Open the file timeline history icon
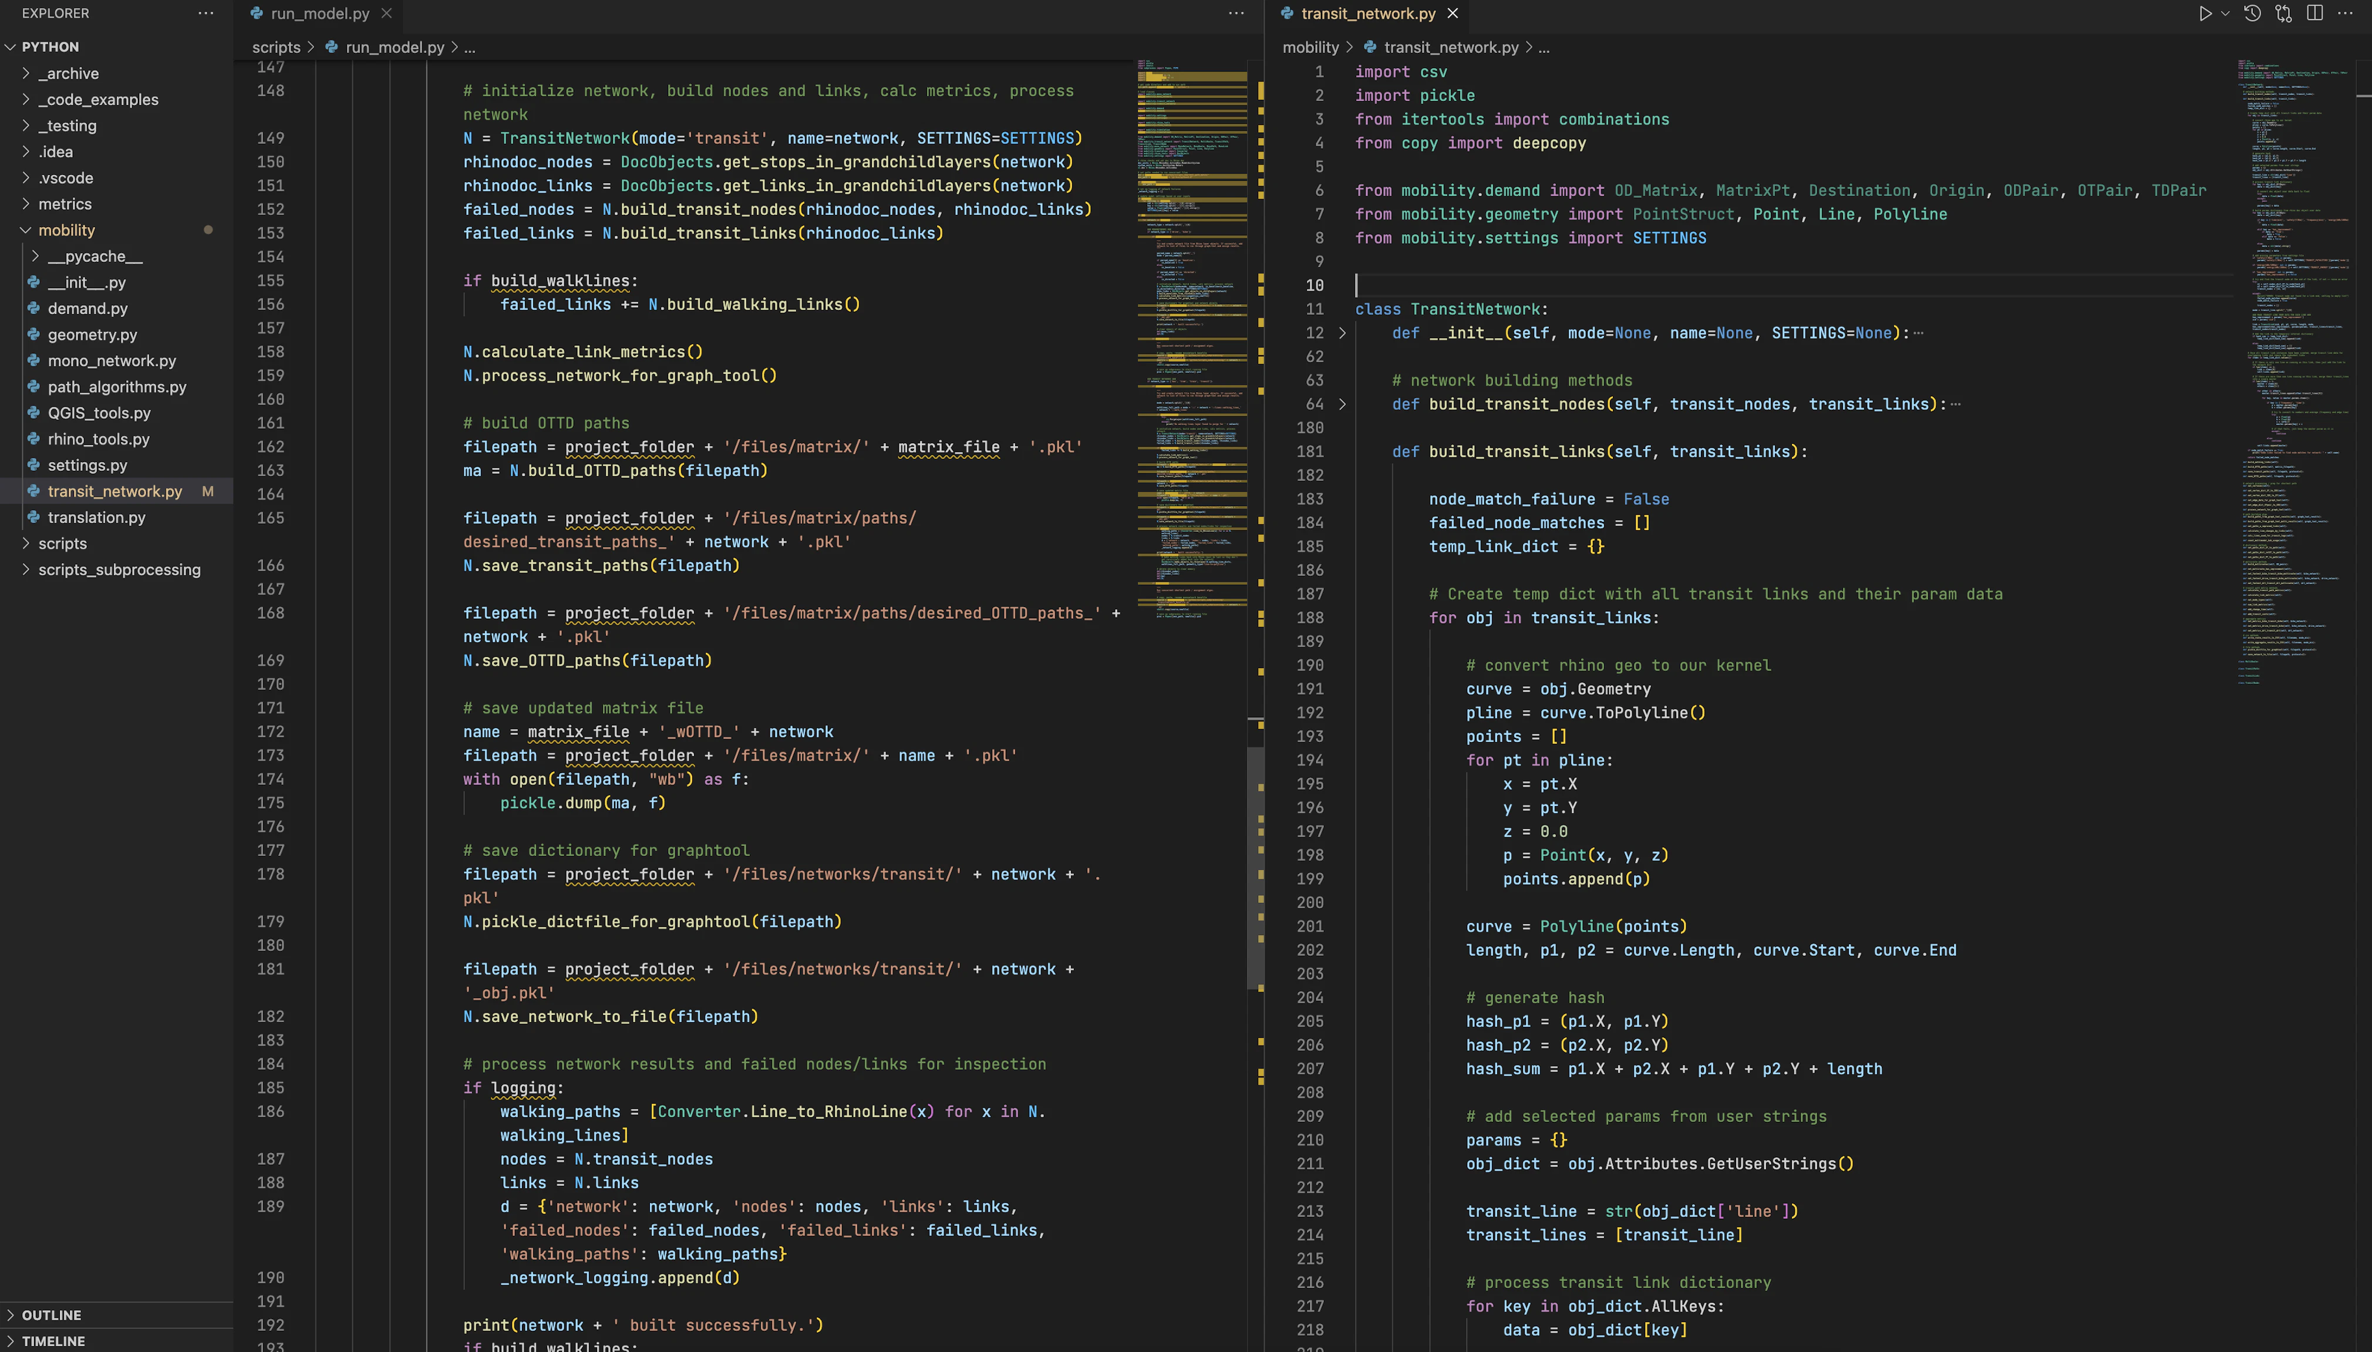The height and width of the screenshot is (1352, 2372). (2252, 13)
